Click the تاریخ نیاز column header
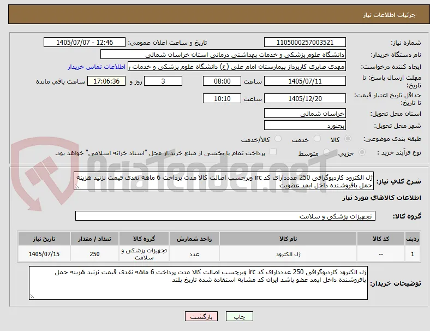This screenshot has width=430, height=331. 44,239
